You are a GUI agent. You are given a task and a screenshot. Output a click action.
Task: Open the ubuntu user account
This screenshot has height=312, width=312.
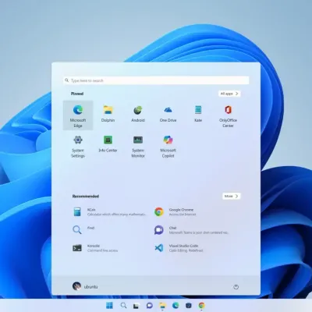pos(85,286)
